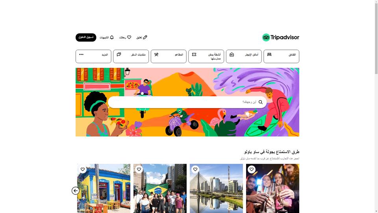Click the pencil review icon
378x213 pixels.
pyautogui.click(x=145, y=37)
